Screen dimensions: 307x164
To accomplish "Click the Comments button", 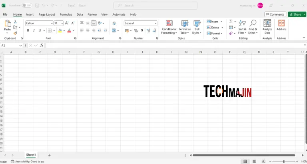I will click(x=275, y=14).
